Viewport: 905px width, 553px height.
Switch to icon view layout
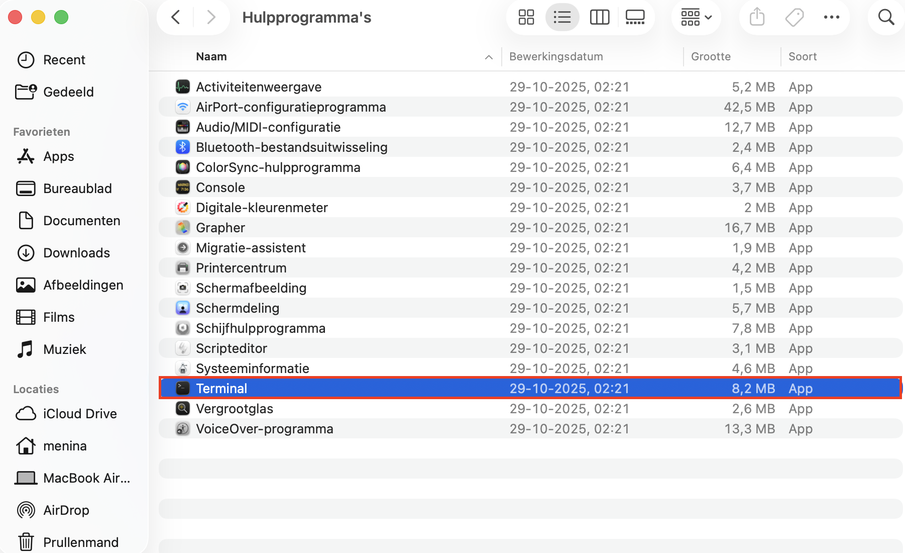pos(526,17)
